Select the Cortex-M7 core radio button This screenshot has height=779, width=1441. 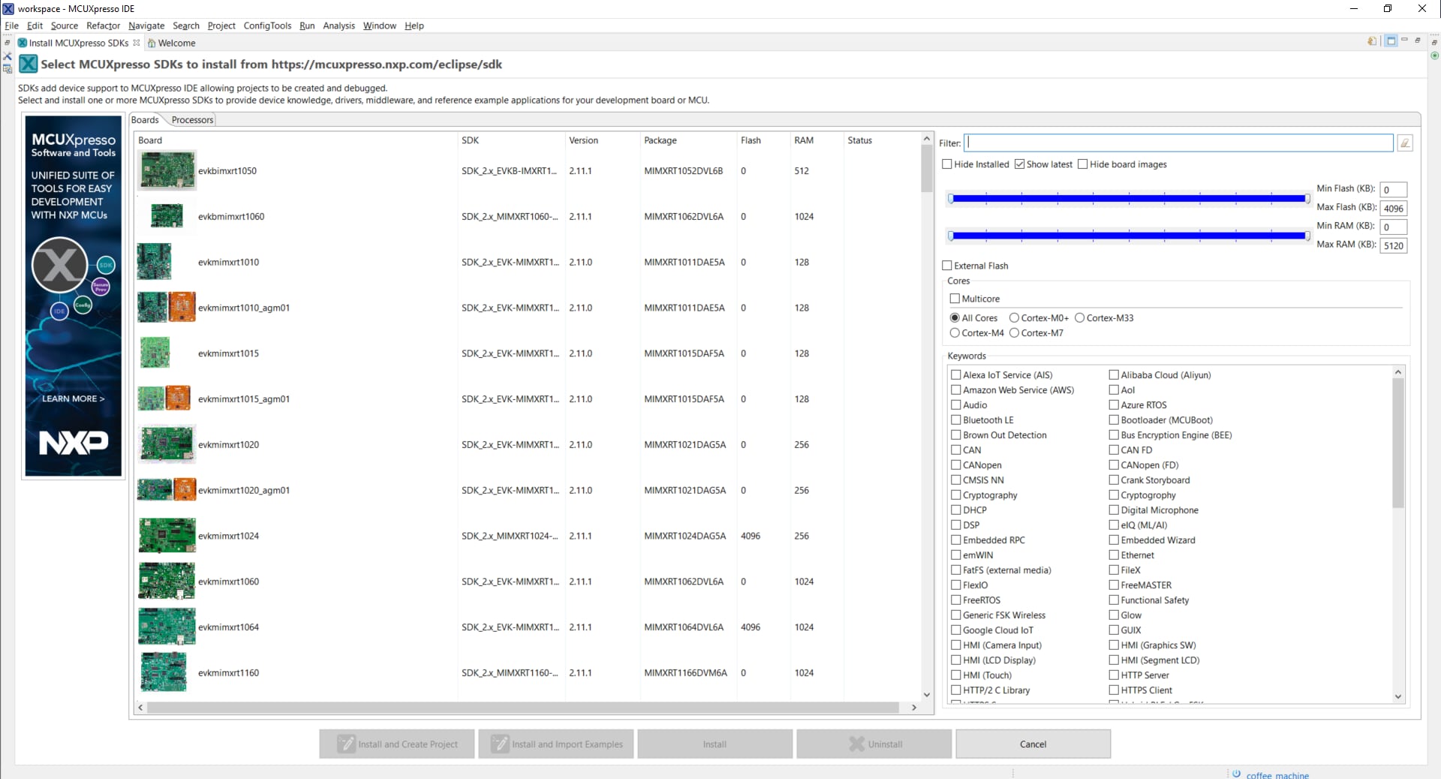click(x=1014, y=333)
